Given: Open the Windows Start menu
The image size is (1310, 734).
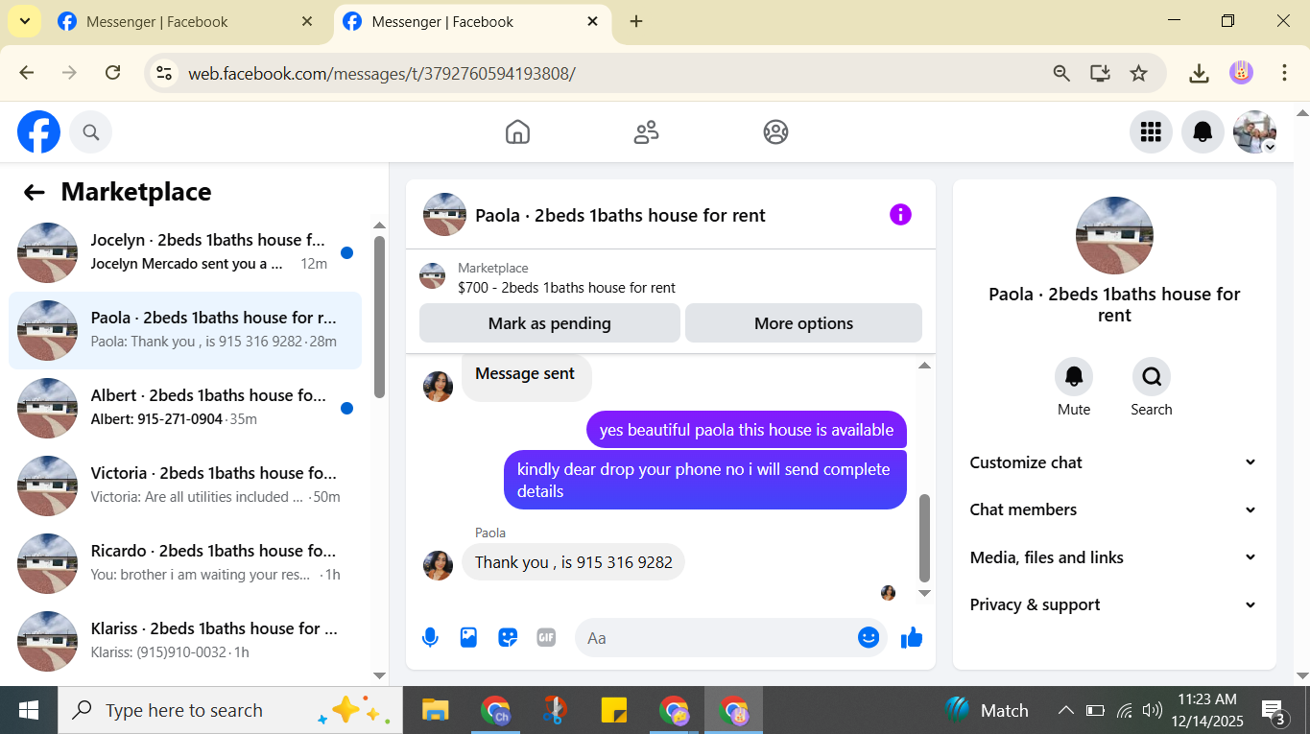Looking at the screenshot, I should (29, 710).
